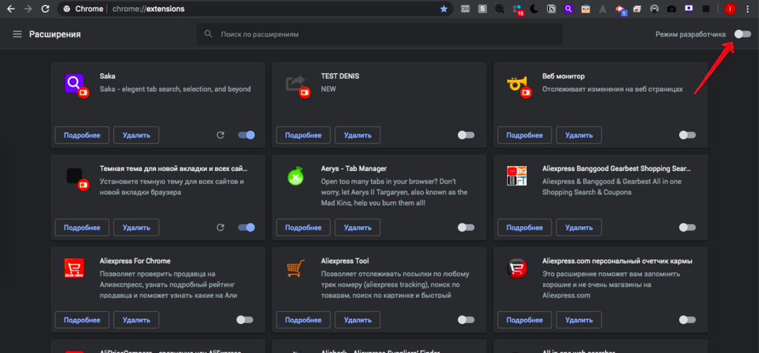This screenshot has width=759, height=353.
Task: Click the bookmark star in address bar
Action: (x=443, y=9)
